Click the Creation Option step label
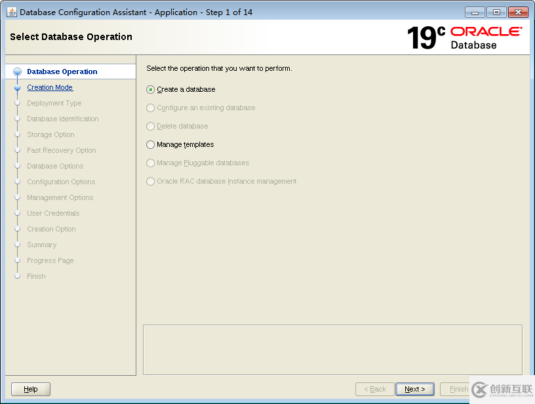 (x=52, y=229)
